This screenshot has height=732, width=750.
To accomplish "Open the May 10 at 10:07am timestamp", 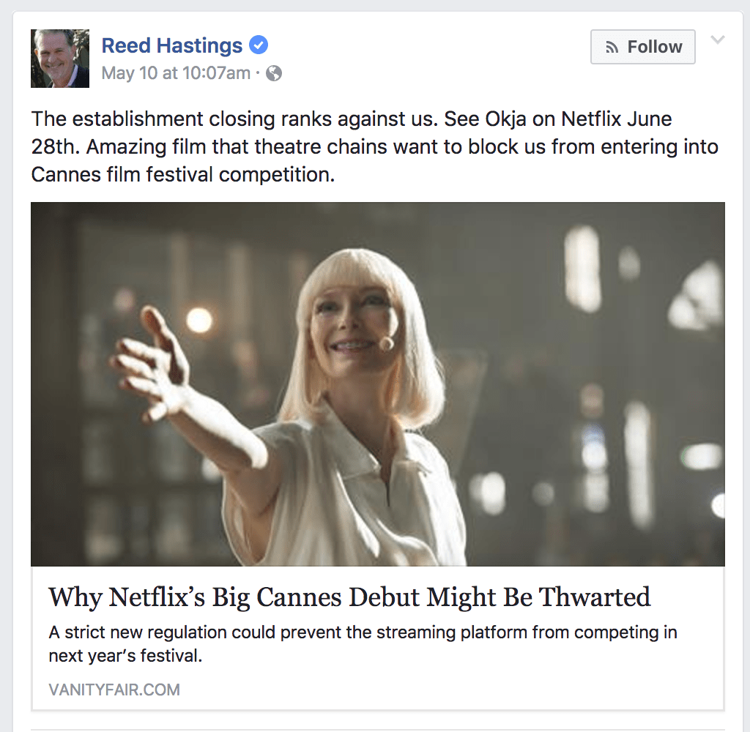I will 176,73.
